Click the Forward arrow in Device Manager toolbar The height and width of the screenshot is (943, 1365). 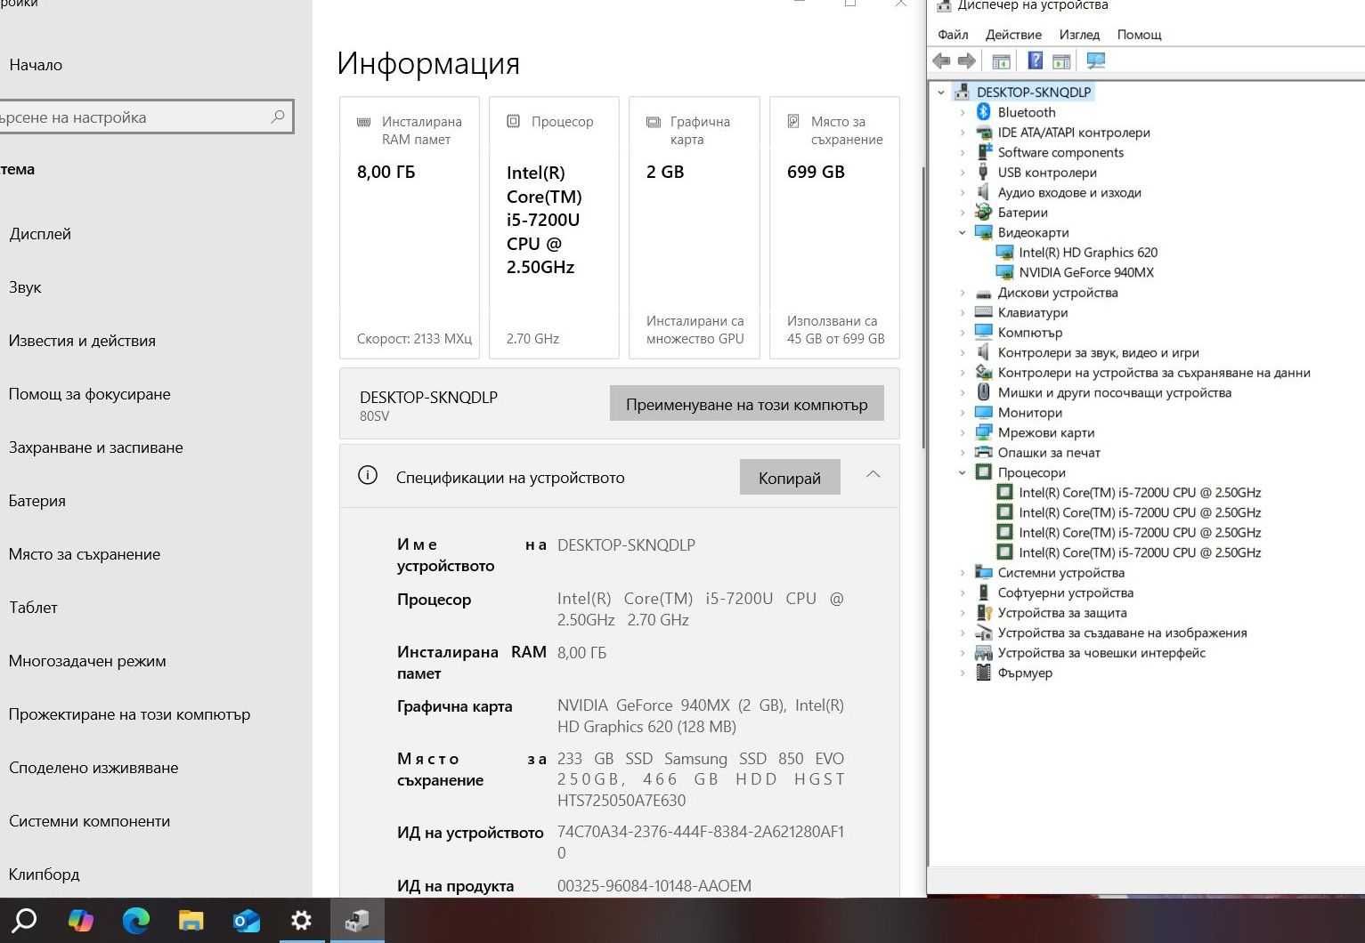[967, 60]
